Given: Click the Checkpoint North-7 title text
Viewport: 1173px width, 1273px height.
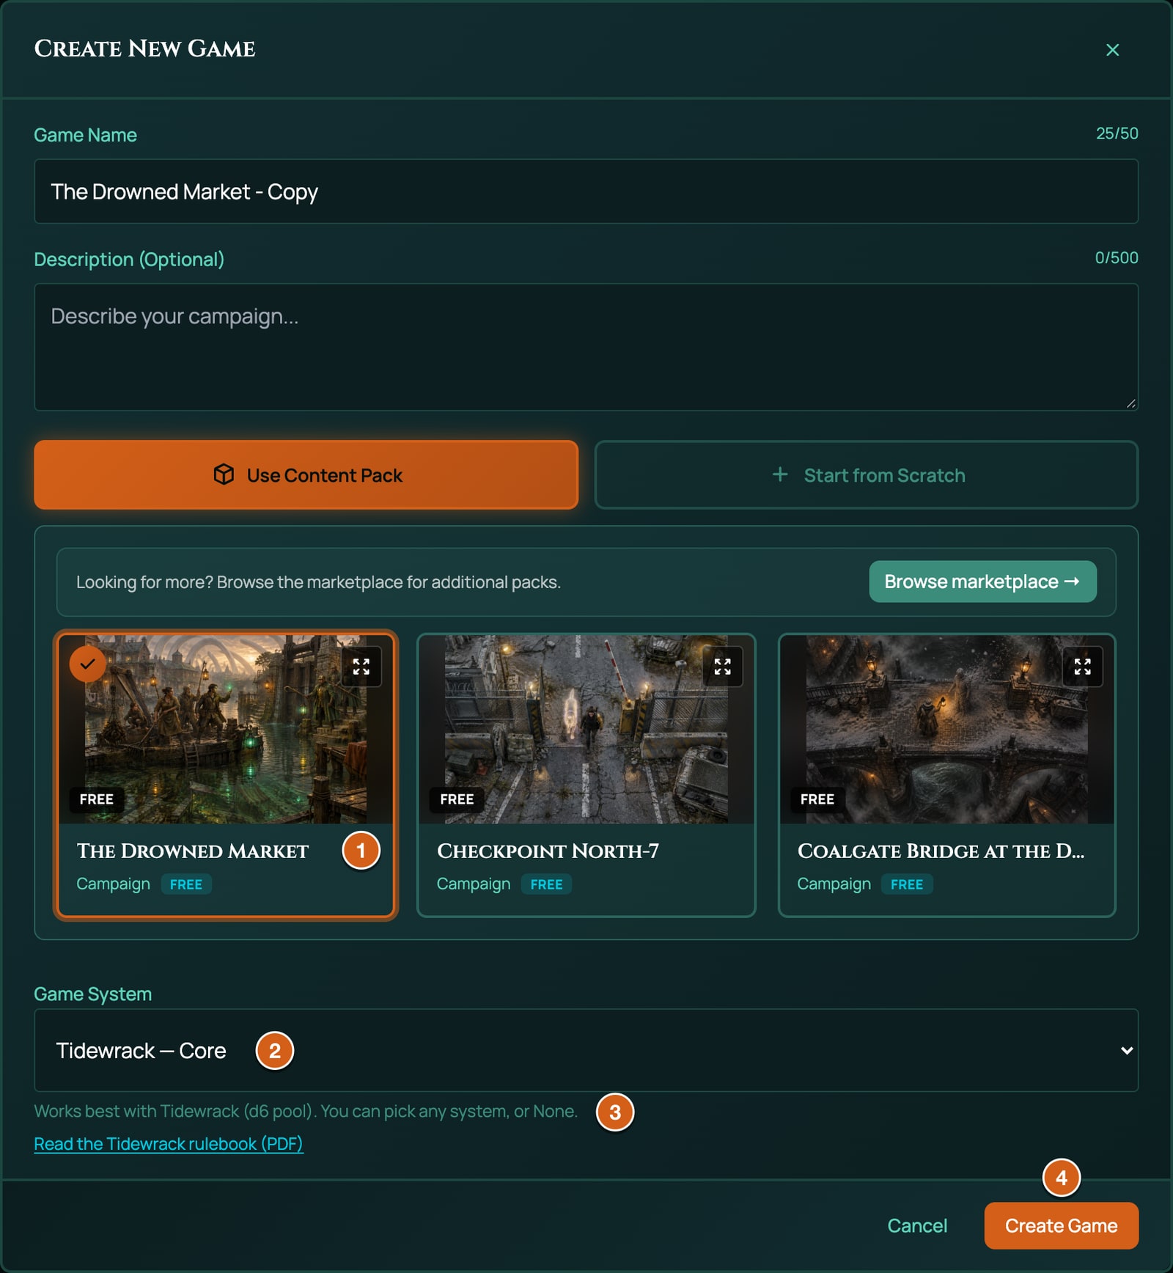Looking at the screenshot, I should [548, 851].
